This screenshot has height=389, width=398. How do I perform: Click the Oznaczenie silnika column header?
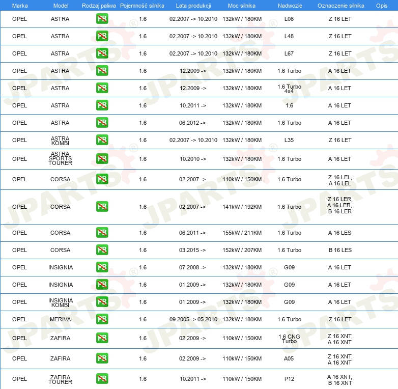pos(340,6)
